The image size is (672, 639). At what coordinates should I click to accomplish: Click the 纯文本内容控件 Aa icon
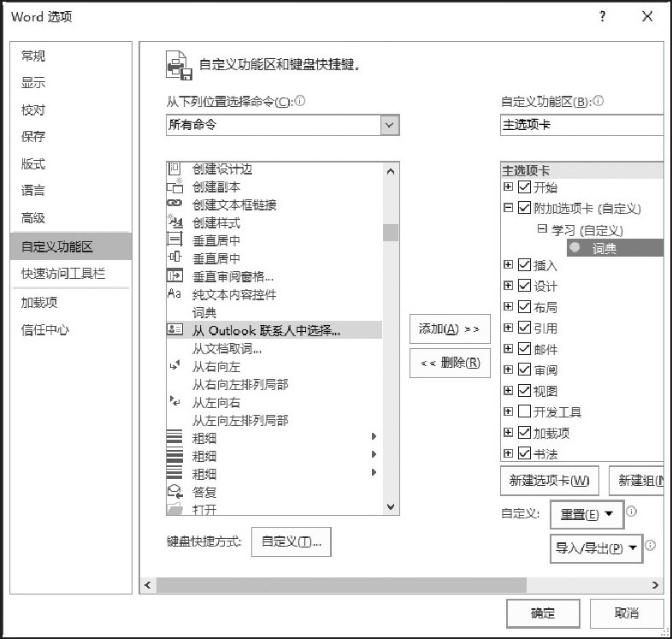[x=174, y=293]
